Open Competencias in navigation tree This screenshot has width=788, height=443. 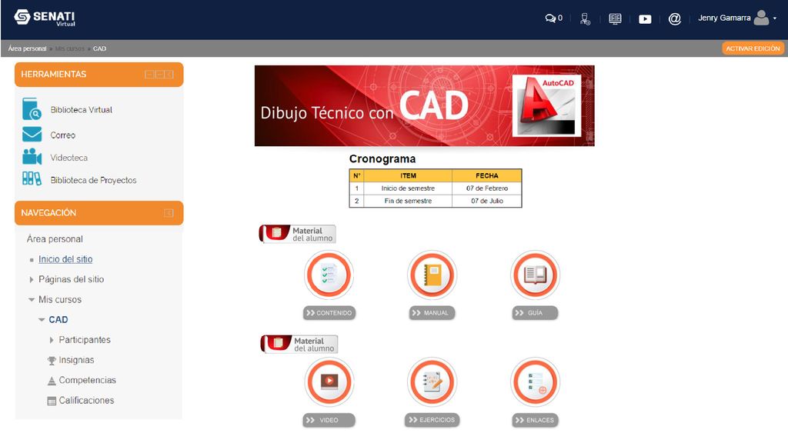pos(88,380)
